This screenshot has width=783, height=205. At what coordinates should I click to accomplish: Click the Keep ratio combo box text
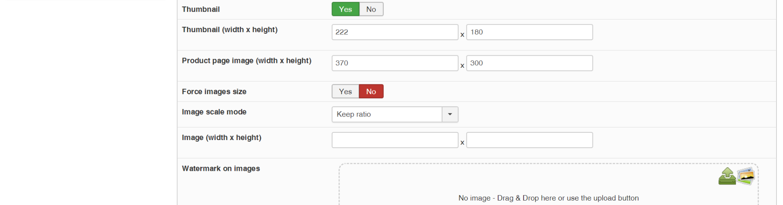(387, 114)
